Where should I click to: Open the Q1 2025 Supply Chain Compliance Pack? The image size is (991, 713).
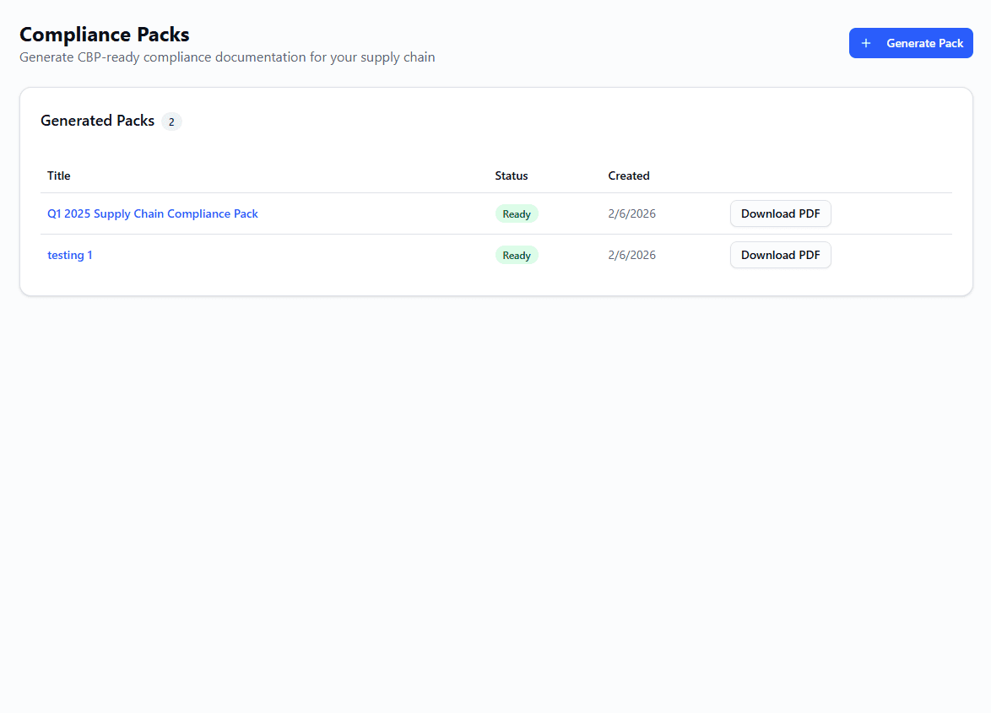(x=152, y=213)
